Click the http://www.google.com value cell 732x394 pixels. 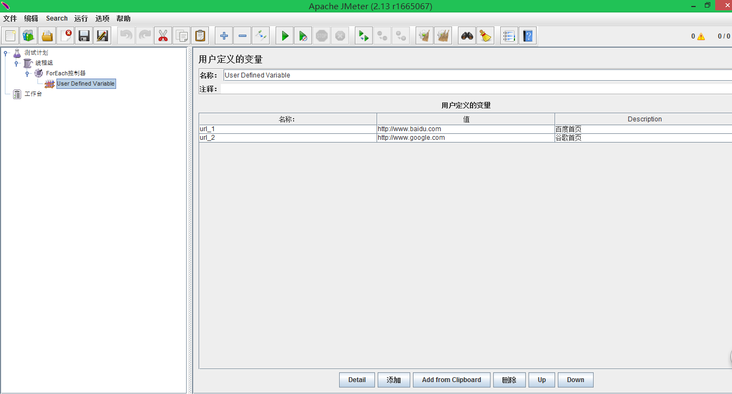pyautogui.click(x=466, y=138)
